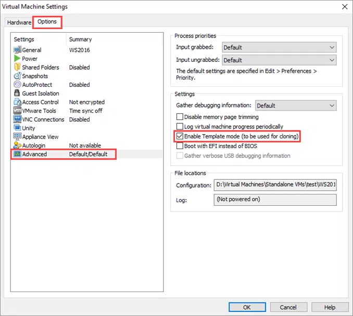Select the VNC Connections label

(43, 120)
